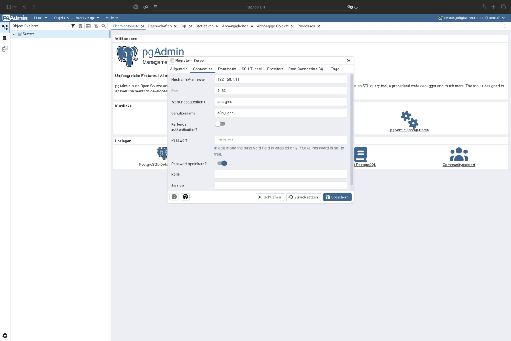511x341 pixels.
Task: Open the Datei menu
Action: click(41, 18)
